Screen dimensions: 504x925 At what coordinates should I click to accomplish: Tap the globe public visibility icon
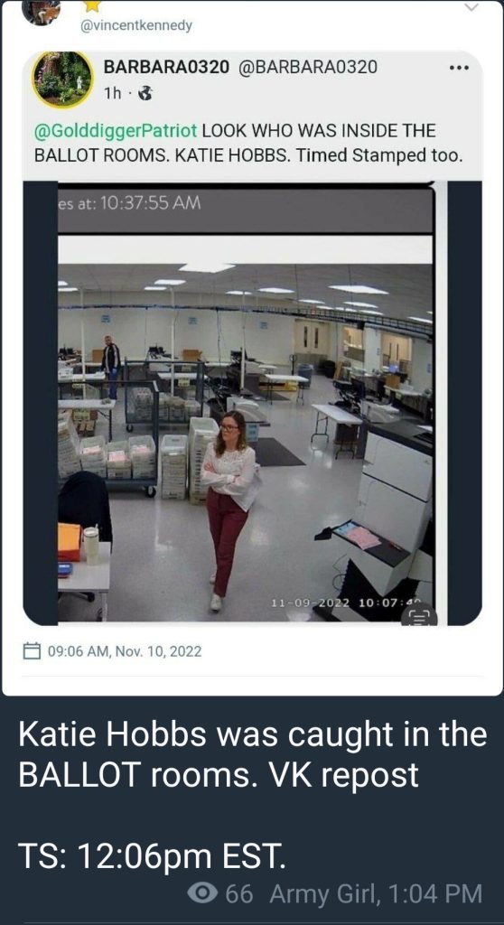[145, 93]
